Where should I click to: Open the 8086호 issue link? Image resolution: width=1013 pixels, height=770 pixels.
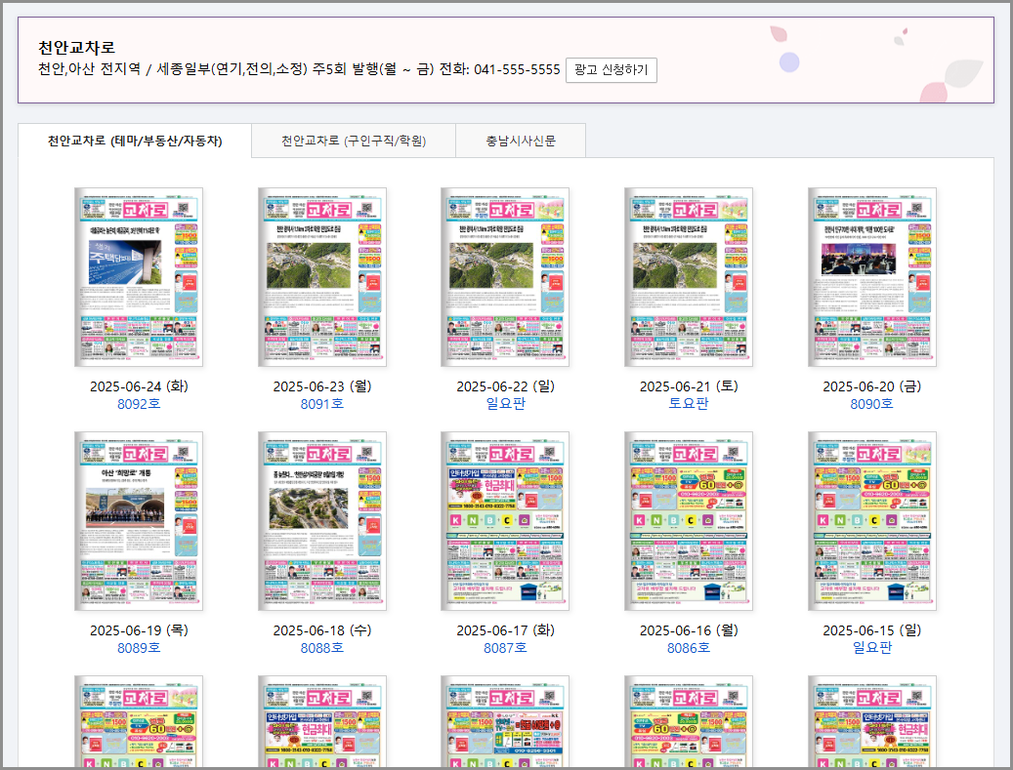(689, 648)
